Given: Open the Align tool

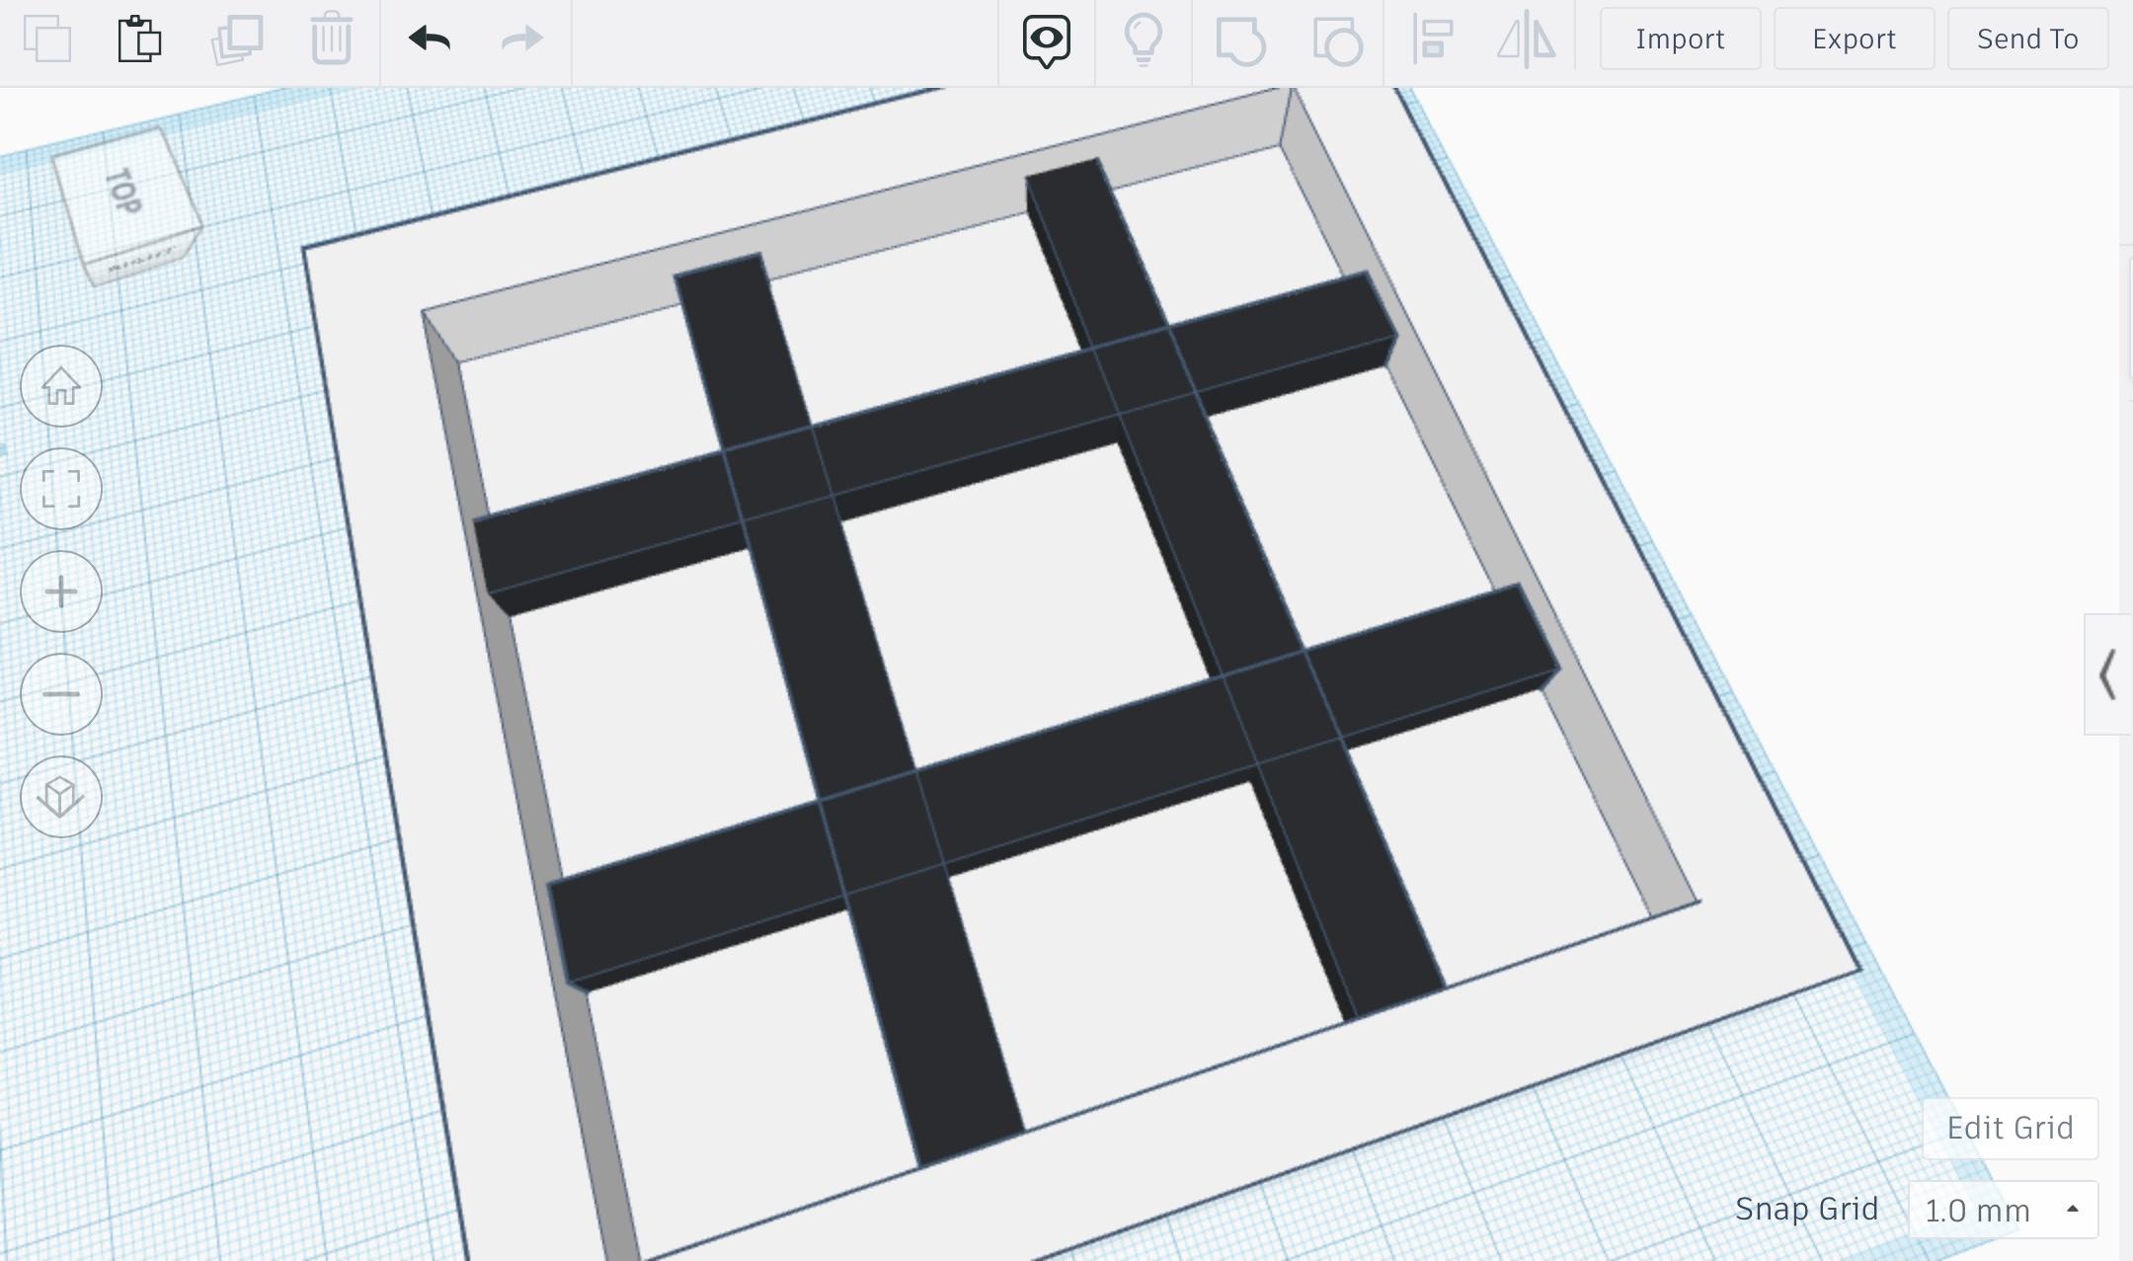Looking at the screenshot, I should coord(1432,40).
